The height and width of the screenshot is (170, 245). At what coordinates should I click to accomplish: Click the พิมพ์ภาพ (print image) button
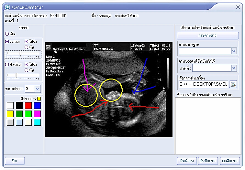click(187, 161)
